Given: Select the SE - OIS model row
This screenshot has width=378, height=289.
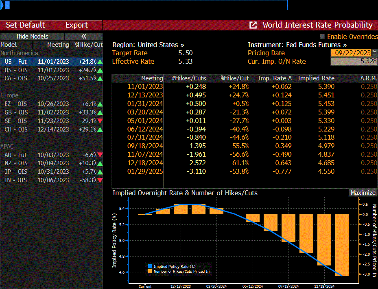Looking at the screenshot, I should tap(51, 121).
